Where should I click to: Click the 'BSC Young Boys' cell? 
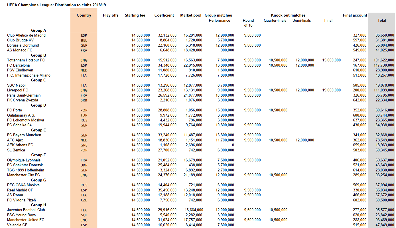pos(21,215)
